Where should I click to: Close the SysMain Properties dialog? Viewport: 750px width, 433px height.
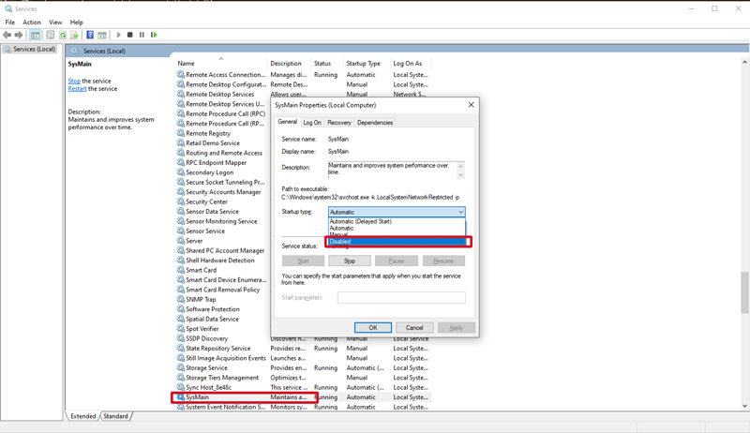coord(472,105)
